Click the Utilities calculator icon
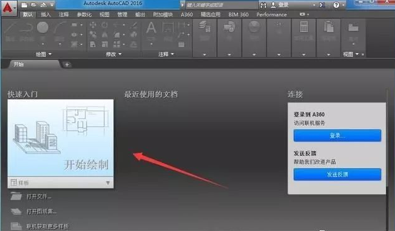The height and width of the screenshot is (231, 395). (x=304, y=27)
